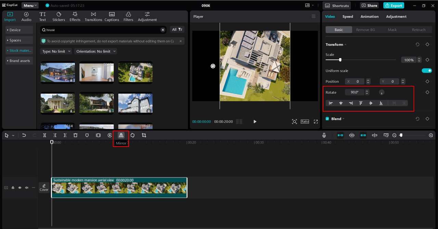Toggle the Uniform scale switch
438x229 pixels.
point(426,71)
